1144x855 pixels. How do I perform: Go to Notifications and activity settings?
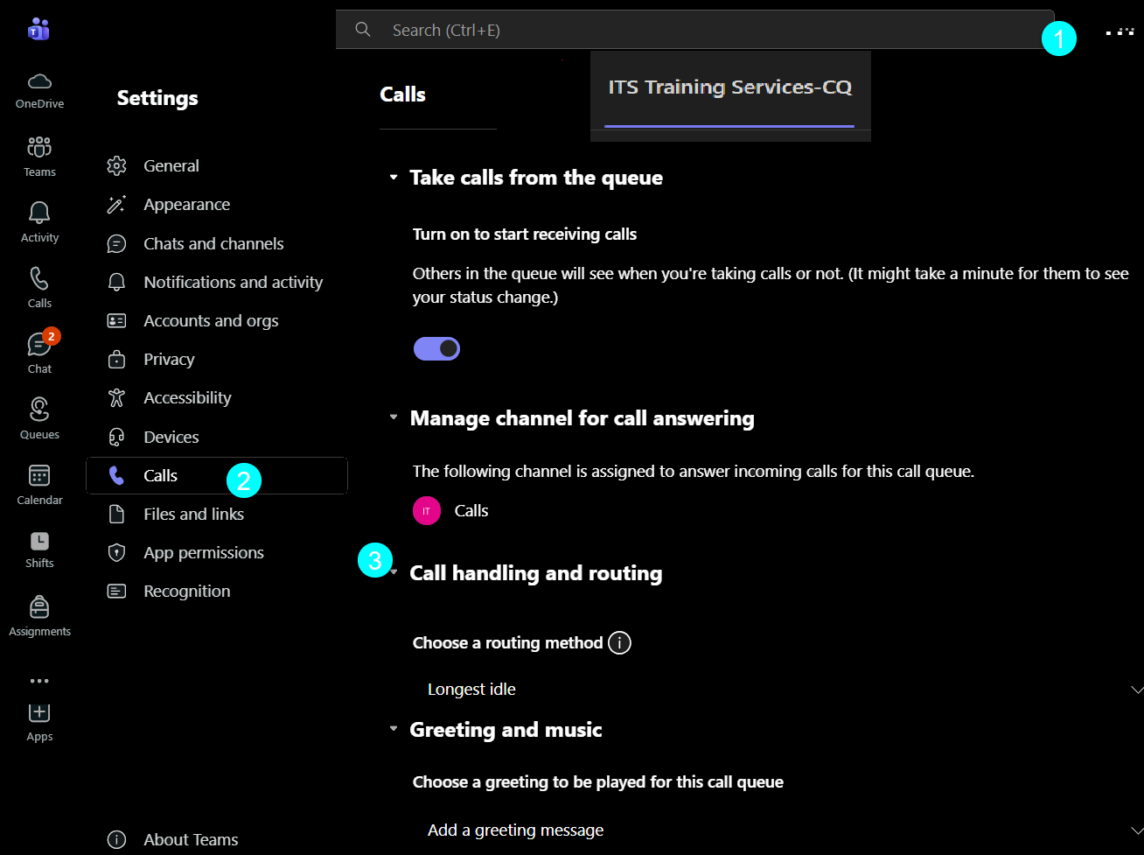tap(233, 282)
